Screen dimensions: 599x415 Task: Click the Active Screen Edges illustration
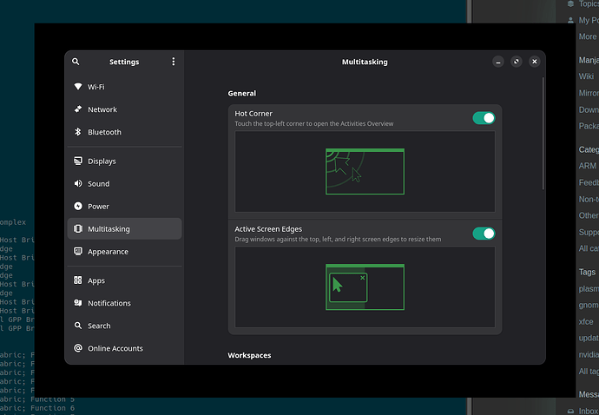pos(365,287)
